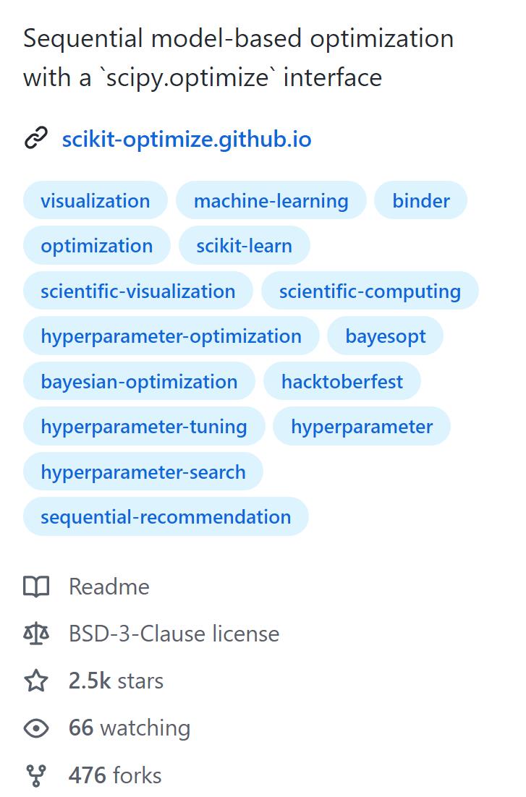Image resolution: width=526 pixels, height=797 pixels.
Task: Click the BSD-3-Clause license scales icon
Action: (x=36, y=634)
